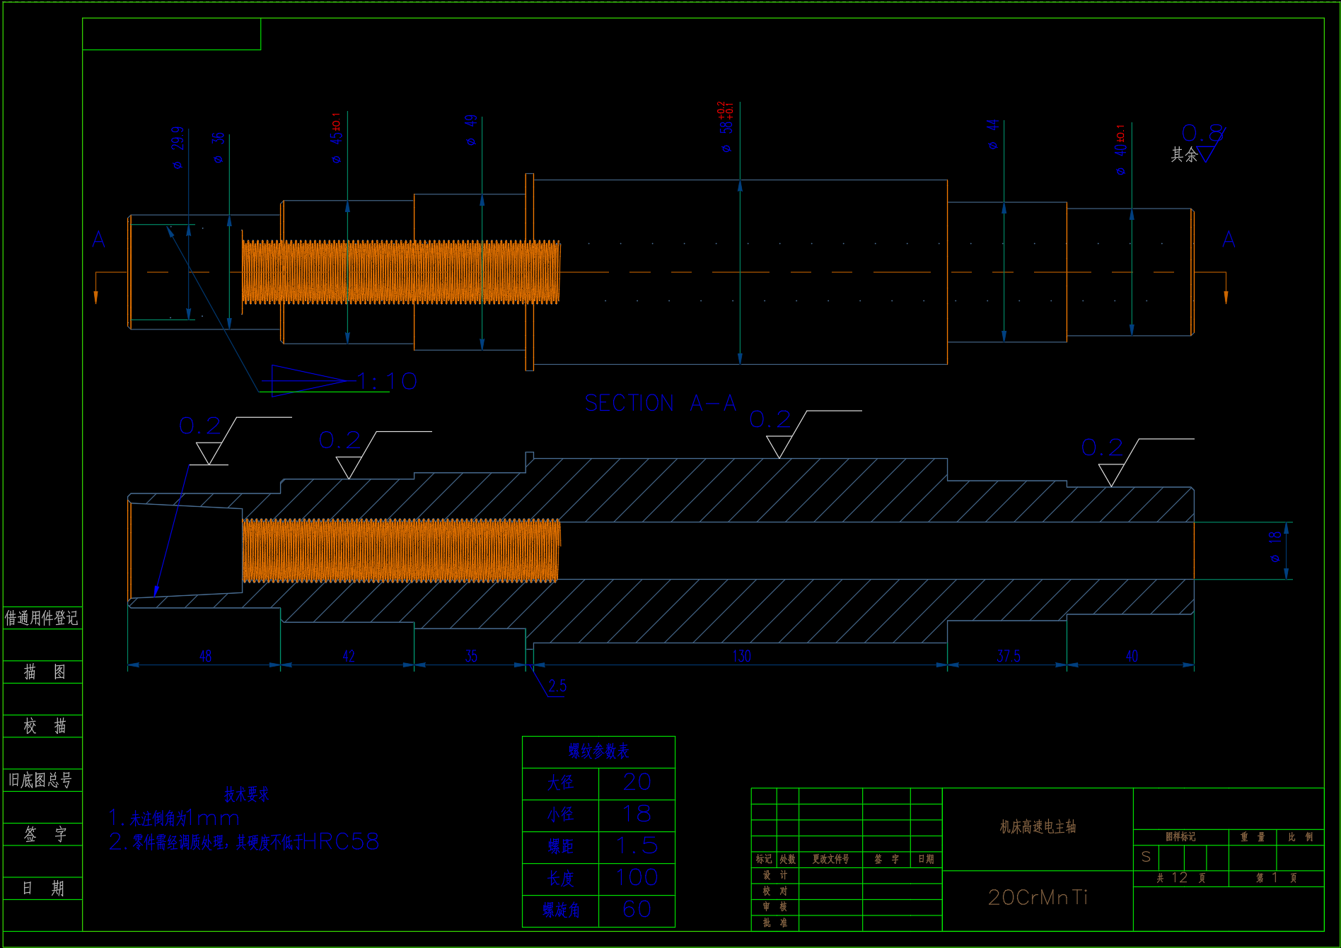Image resolution: width=1341 pixels, height=948 pixels.
Task: Select the SECTION A-A view label
Action: tap(660, 403)
